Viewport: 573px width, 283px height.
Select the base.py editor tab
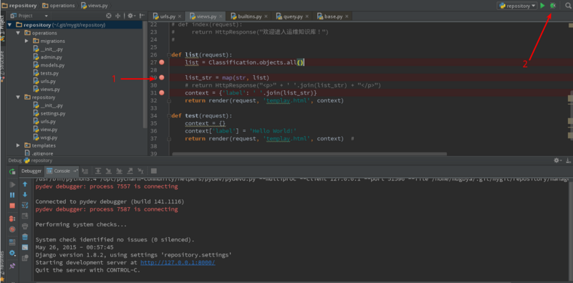pos(332,16)
